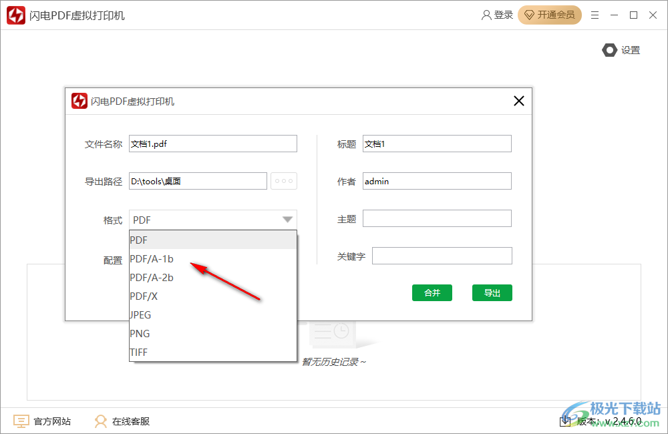
Task: Open the hamburger menu in title bar
Action: coord(595,15)
